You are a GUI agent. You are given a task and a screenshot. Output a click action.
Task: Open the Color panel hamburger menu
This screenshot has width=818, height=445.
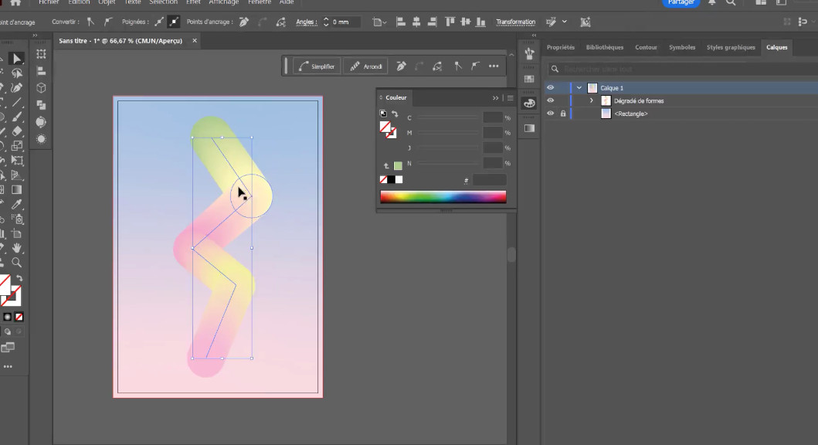[511, 98]
